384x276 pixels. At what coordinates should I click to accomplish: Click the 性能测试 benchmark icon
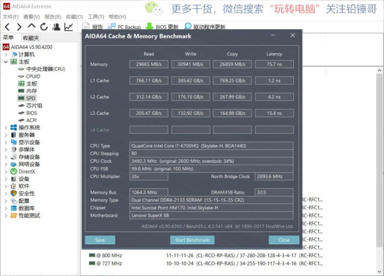[14, 216]
